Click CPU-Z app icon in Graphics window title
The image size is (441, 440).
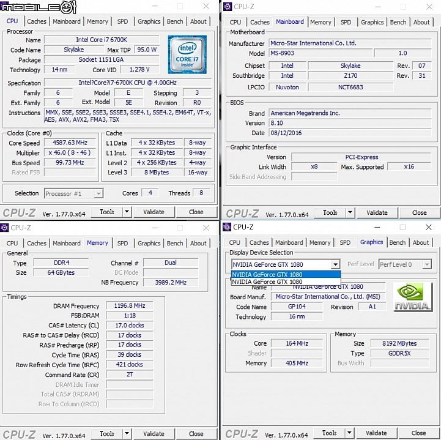(x=227, y=227)
